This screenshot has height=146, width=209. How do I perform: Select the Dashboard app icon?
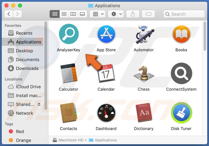(106, 113)
